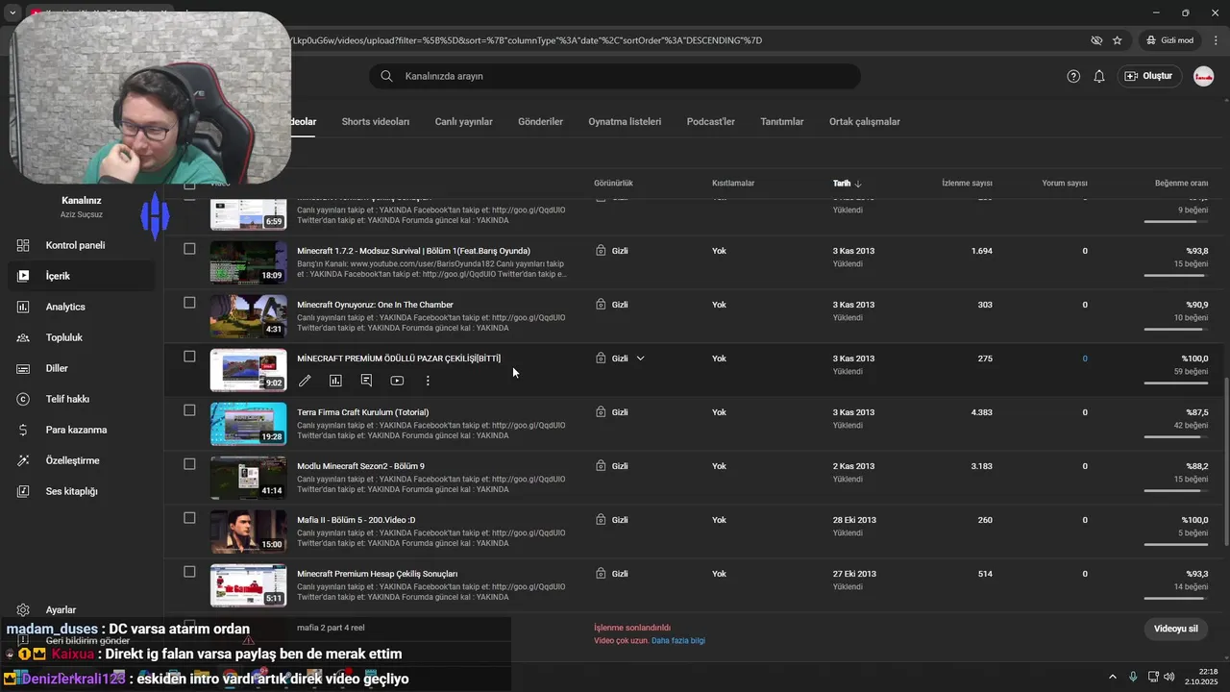Click the Oluştur button
Image resolution: width=1230 pixels, height=692 pixels.
click(1148, 76)
